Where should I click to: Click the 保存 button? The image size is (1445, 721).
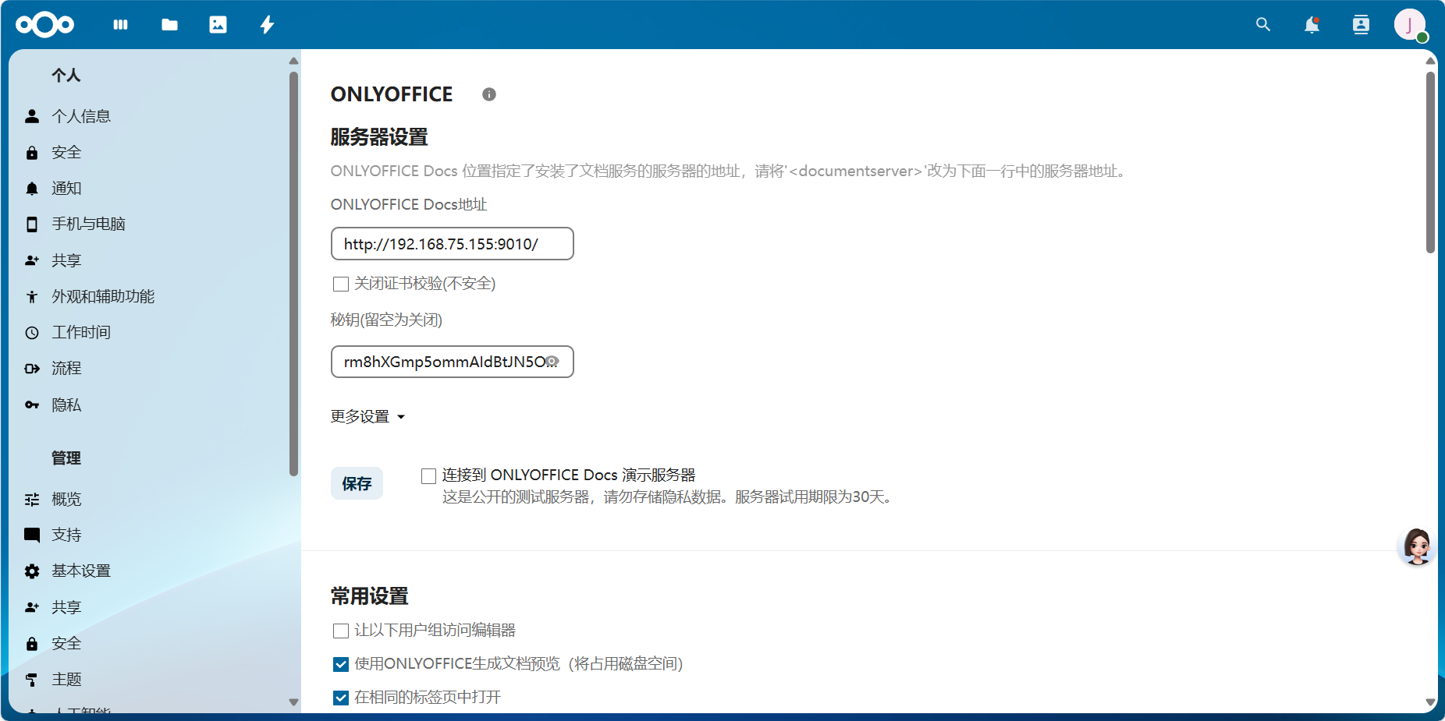click(x=357, y=483)
